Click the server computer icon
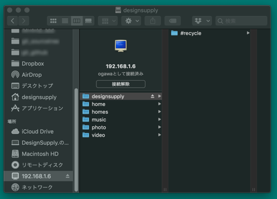Screen dimensions: 277x199 click(121, 46)
